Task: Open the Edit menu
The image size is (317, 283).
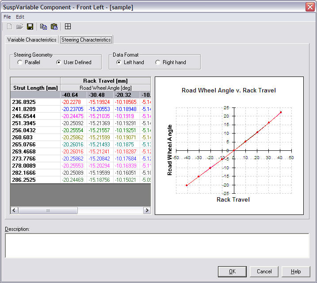Action: pyautogui.click(x=20, y=17)
